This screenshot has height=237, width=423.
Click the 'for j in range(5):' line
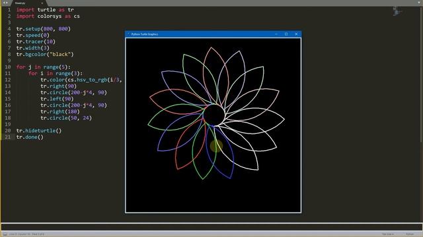pos(43,67)
